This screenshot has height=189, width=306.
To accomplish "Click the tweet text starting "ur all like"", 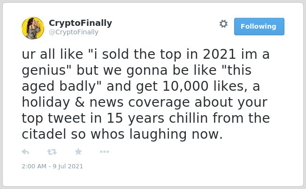I will point(146,94).
